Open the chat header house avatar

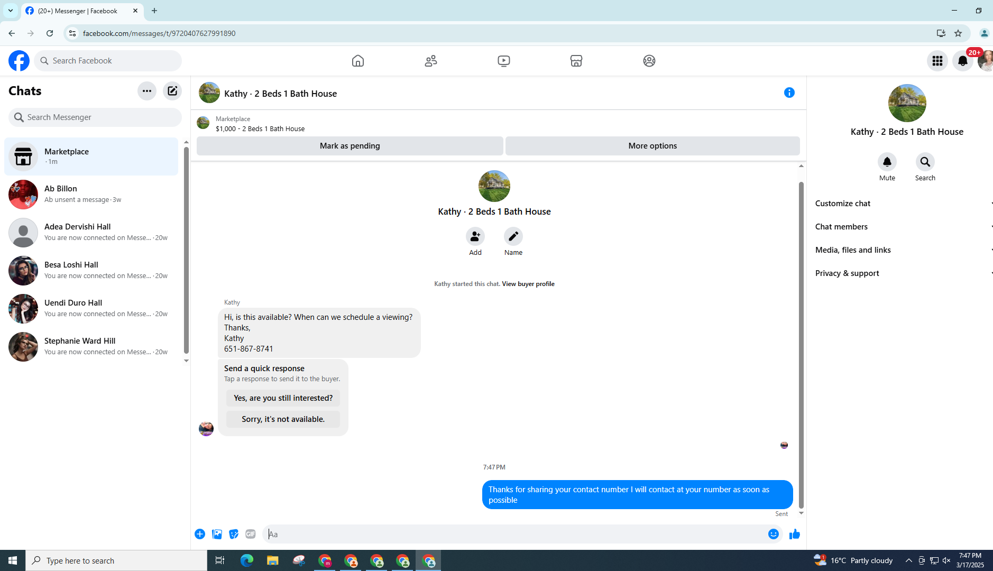pos(209,93)
